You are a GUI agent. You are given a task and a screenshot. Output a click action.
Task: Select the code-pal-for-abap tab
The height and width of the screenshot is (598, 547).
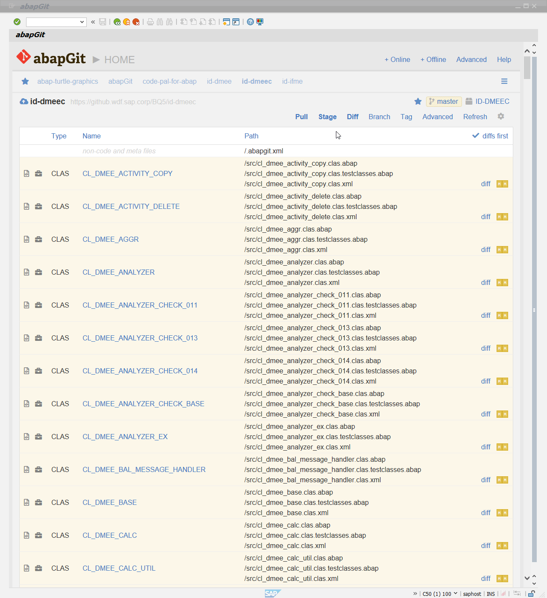[170, 81]
